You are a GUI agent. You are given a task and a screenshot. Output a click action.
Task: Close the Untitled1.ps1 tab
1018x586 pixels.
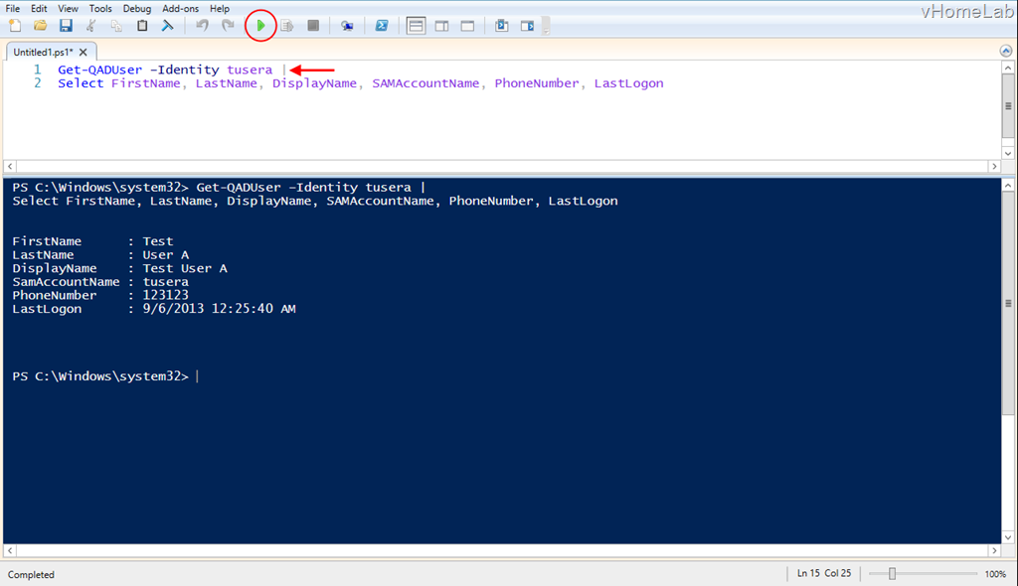coord(84,52)
